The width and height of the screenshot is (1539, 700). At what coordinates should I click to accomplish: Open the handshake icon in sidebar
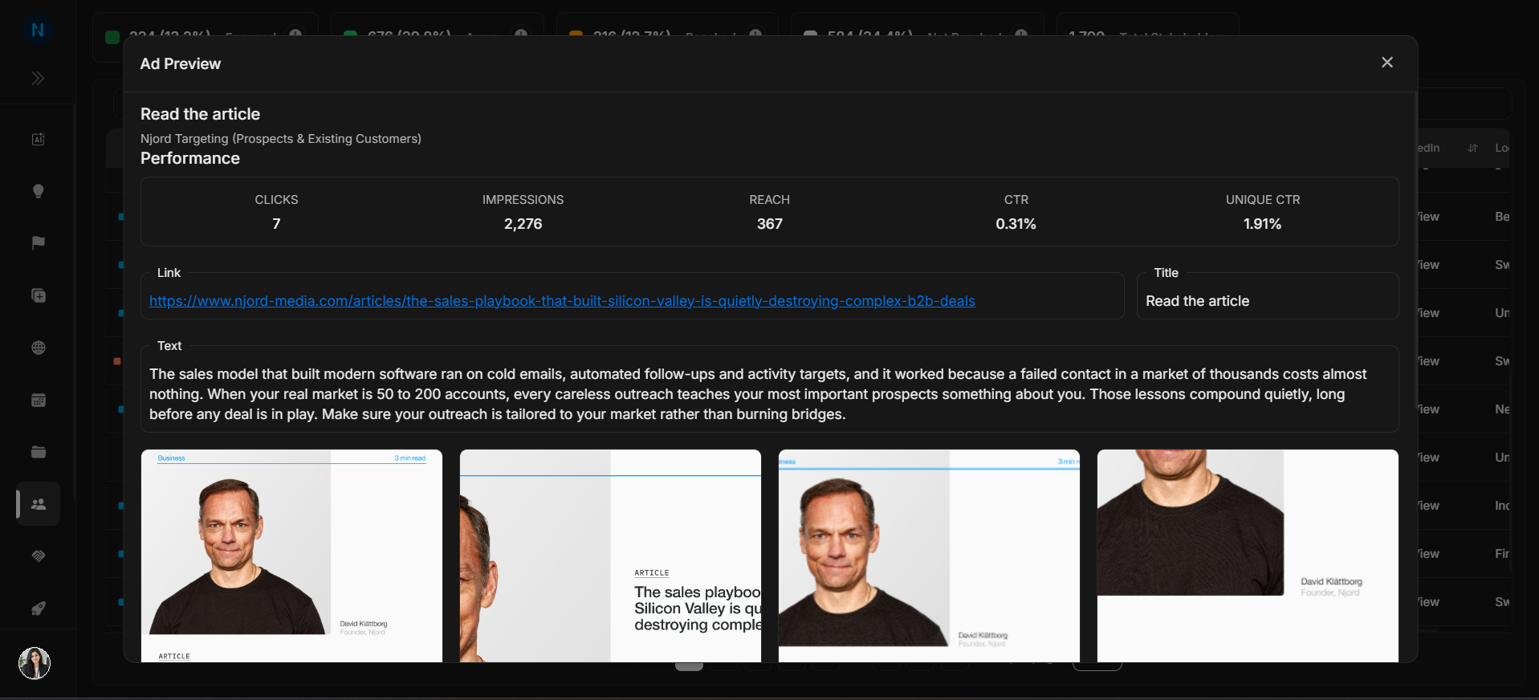[x=38, y=556]
